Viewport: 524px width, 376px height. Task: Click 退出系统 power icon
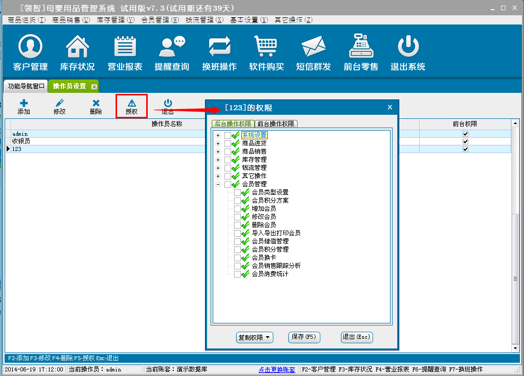(x=408, y=53)
